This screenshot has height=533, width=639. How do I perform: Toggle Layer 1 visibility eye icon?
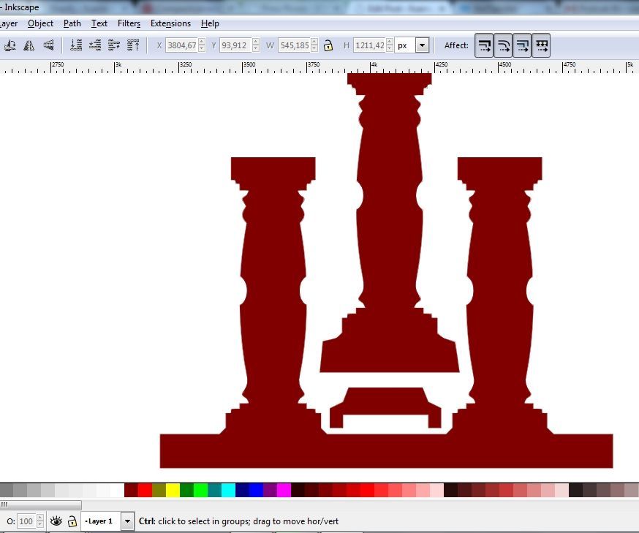tap(56, 521)
